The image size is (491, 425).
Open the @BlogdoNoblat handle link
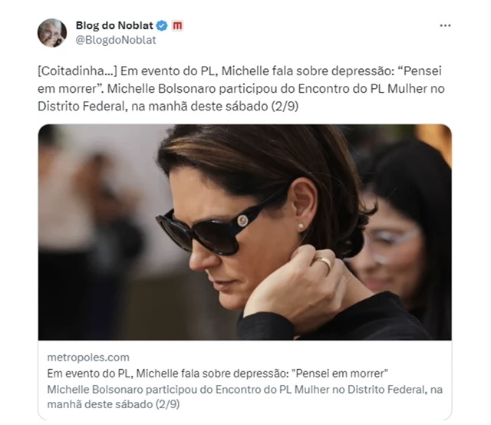pyautogui.click(x=116, y=40)
